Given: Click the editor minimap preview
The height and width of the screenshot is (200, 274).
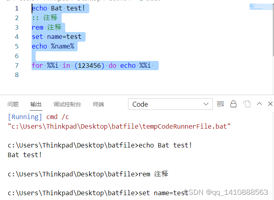Looking at the screenshot, I should point(261,7).
